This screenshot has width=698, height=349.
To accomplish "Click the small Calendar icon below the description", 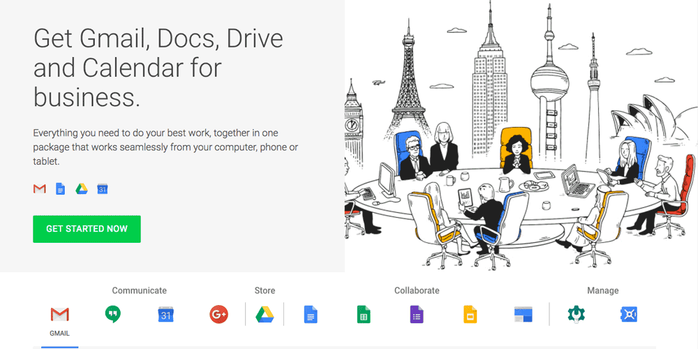I will tap(103, 189).
